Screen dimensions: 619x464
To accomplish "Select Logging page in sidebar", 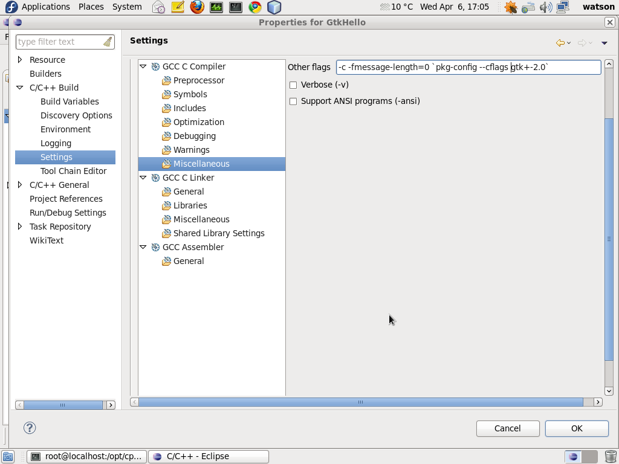I will coord(56,143).
